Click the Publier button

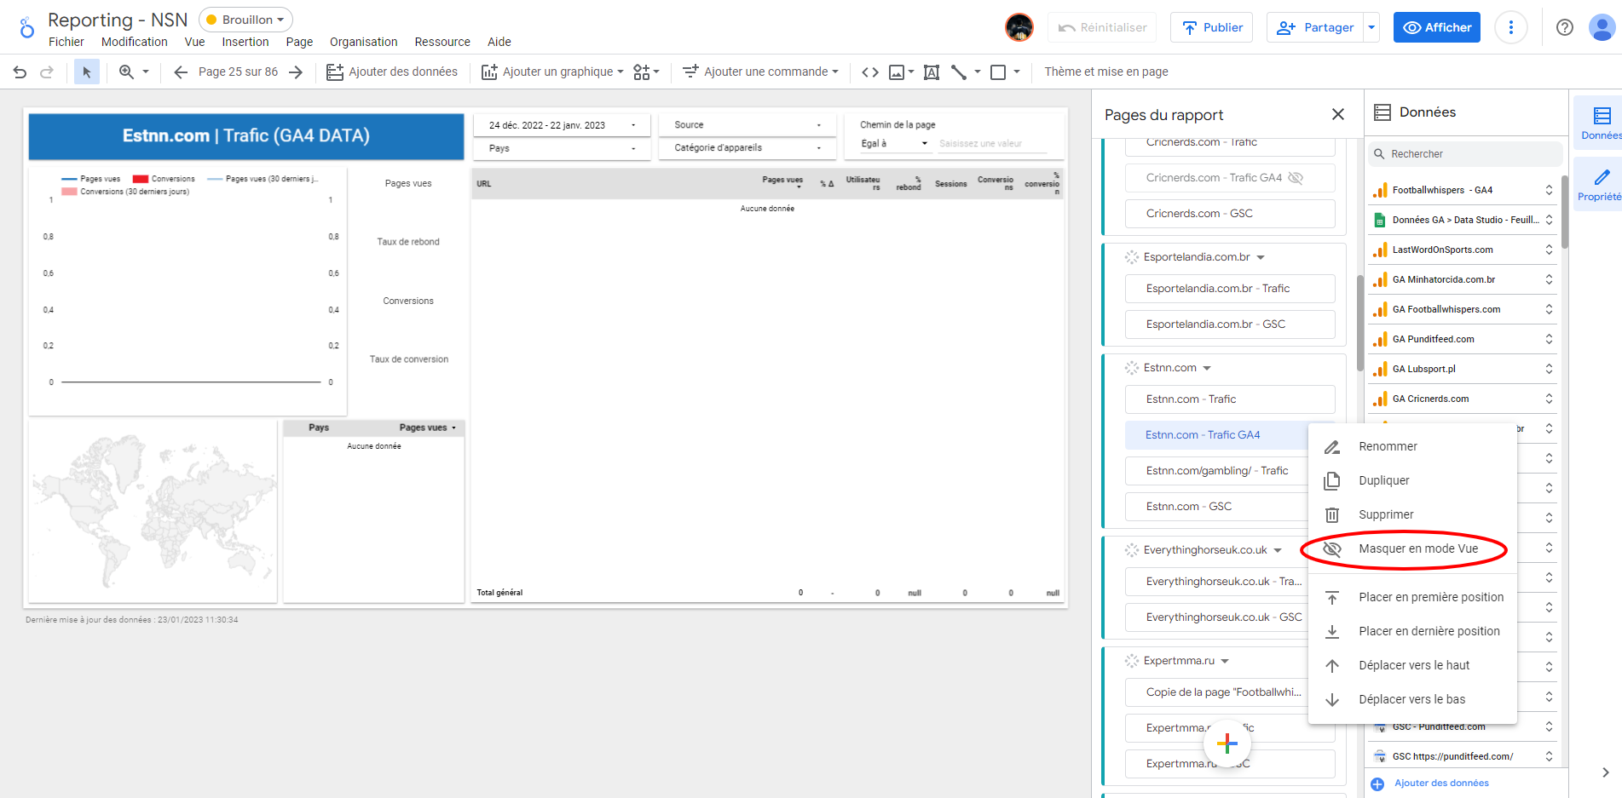pyautogui.click(x=1211, y=27)
